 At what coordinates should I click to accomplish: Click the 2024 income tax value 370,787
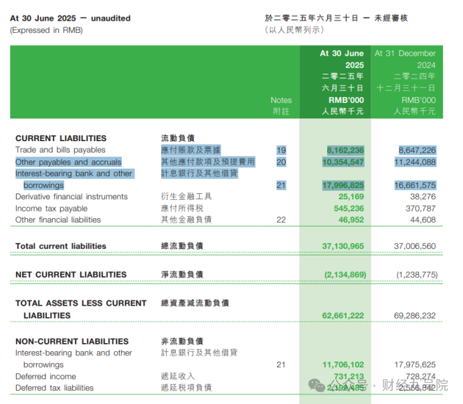click(420, 208)
